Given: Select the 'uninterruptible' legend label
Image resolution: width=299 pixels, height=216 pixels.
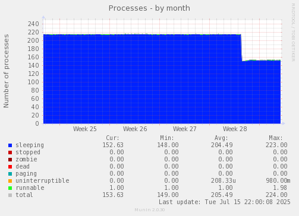Looking at the screenshot, I should click(42, 181).
